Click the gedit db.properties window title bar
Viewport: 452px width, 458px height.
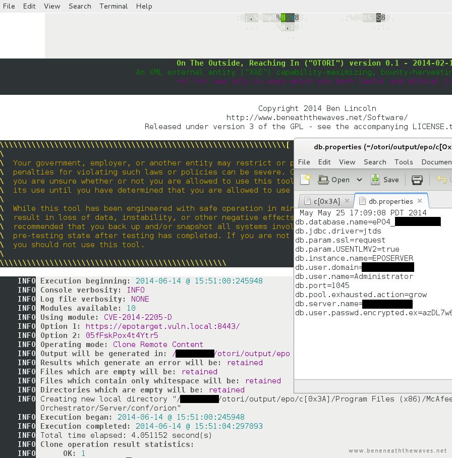373,147
